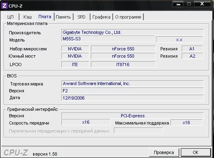Click the Ревизия label beside A2

pyautogui.click(x=169, y=56)
